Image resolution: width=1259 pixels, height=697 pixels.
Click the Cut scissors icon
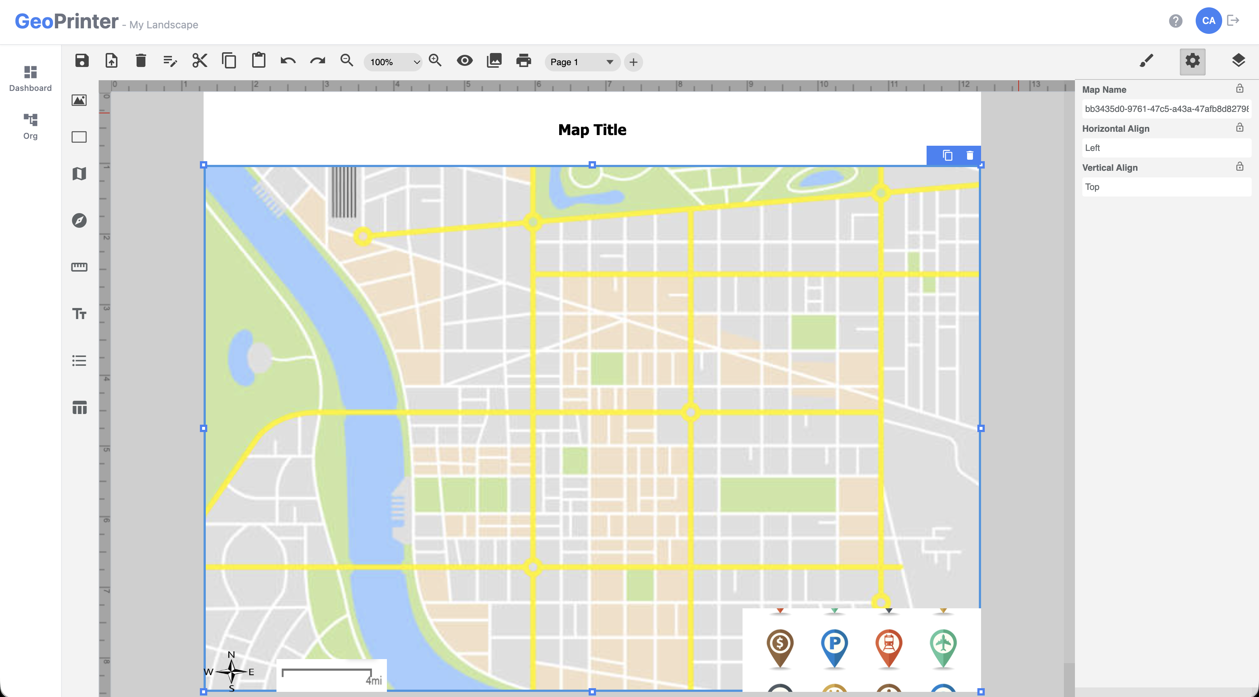click(200, 61)
